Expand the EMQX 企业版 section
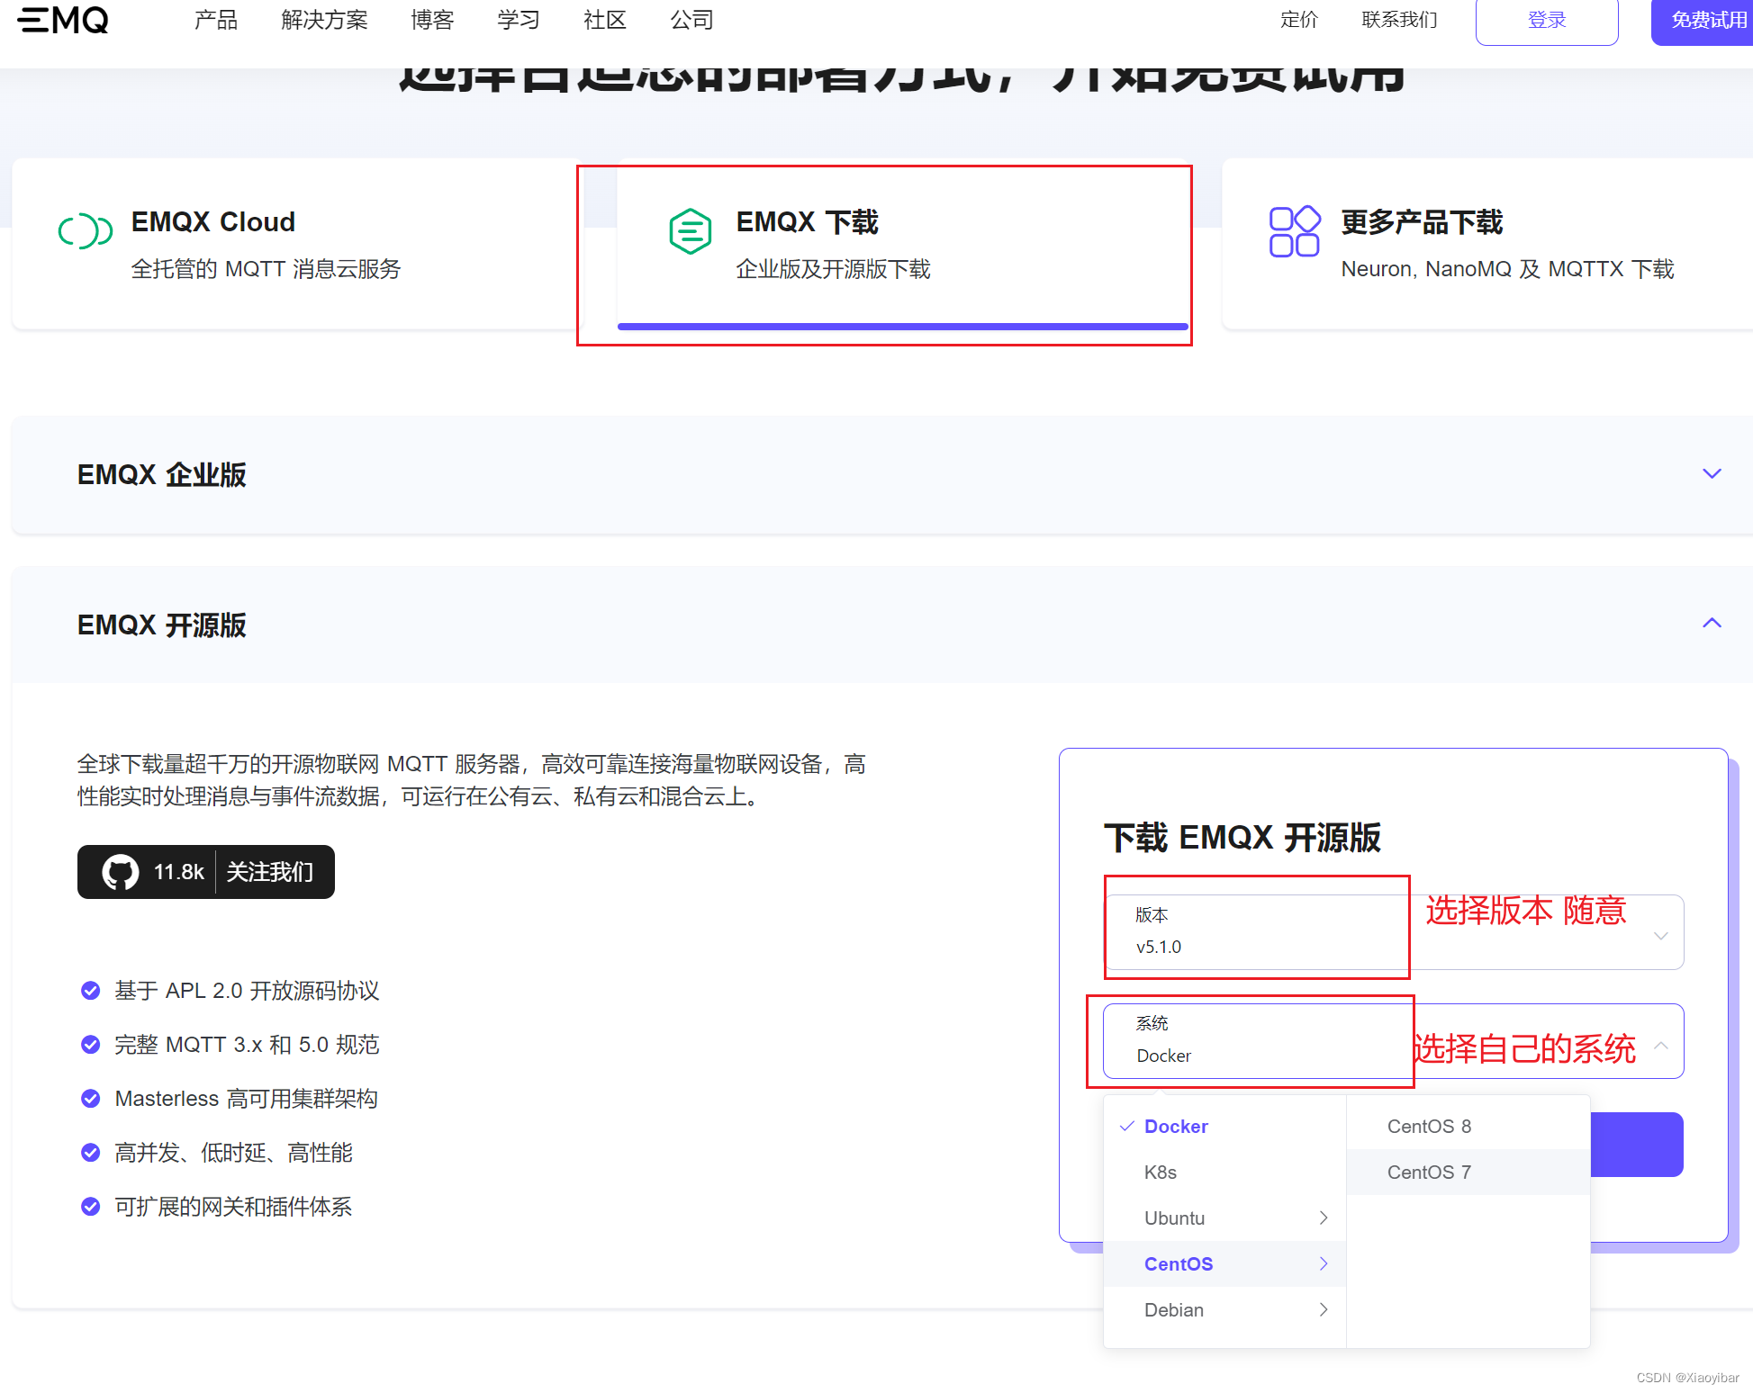Screen dimensions: 1753x1393 1712,474
